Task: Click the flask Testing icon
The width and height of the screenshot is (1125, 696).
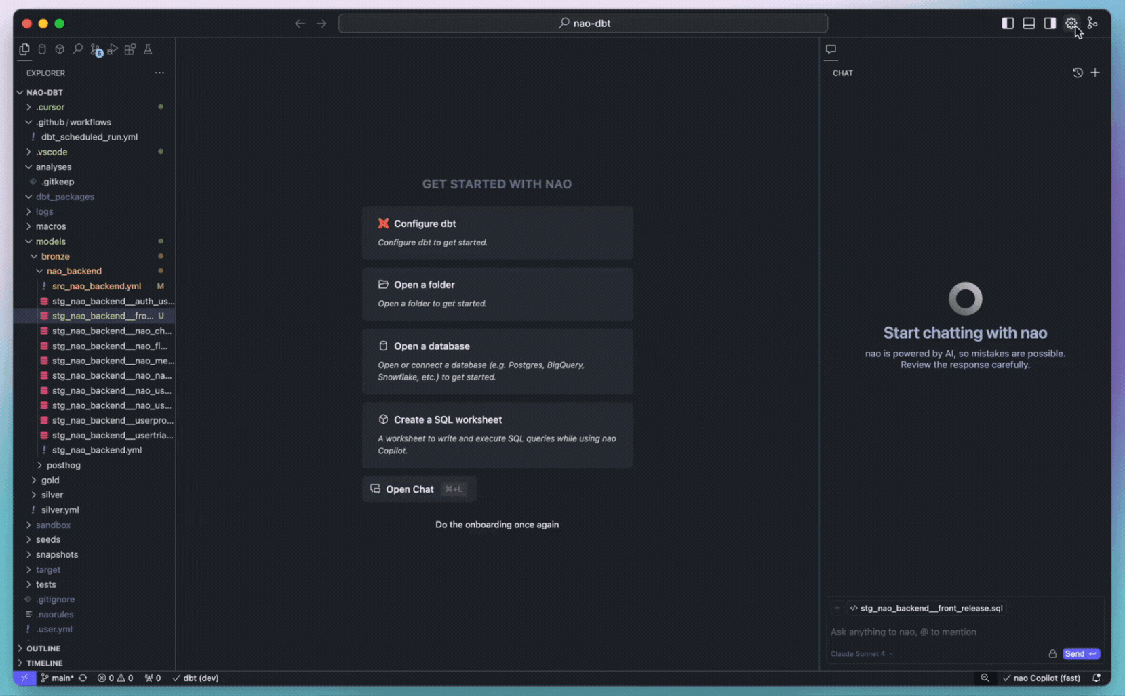Action: point(147,49)
